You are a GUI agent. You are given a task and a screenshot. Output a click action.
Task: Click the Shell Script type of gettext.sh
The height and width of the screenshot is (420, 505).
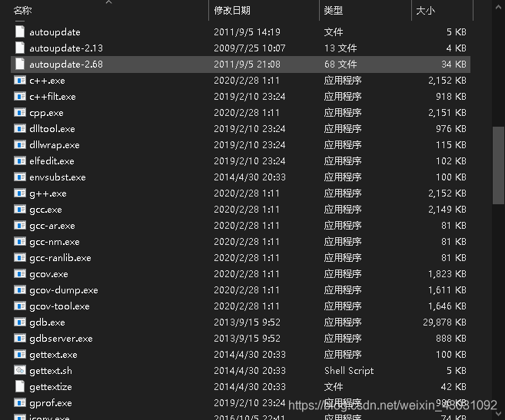(x=349, y=371)
